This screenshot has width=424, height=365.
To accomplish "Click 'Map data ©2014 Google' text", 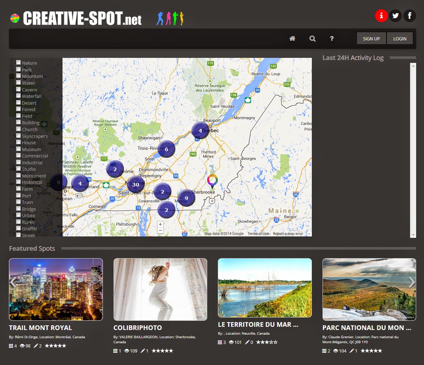I will 224,234.
